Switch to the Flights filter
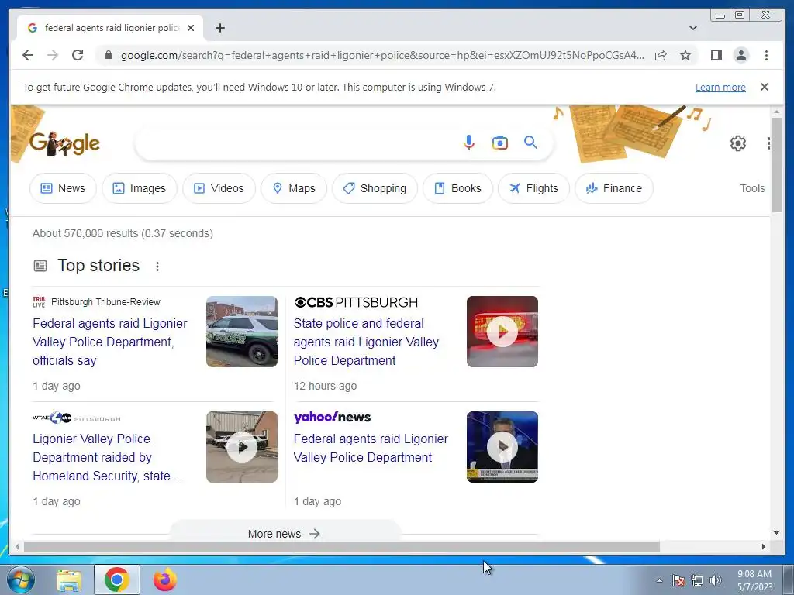 (533, 188)
